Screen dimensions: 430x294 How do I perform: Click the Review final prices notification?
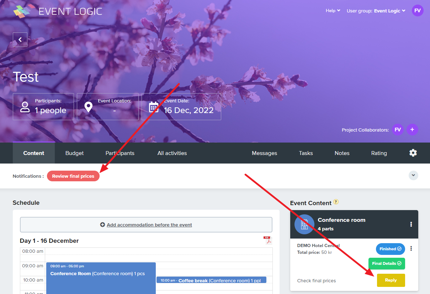(73, 176)
